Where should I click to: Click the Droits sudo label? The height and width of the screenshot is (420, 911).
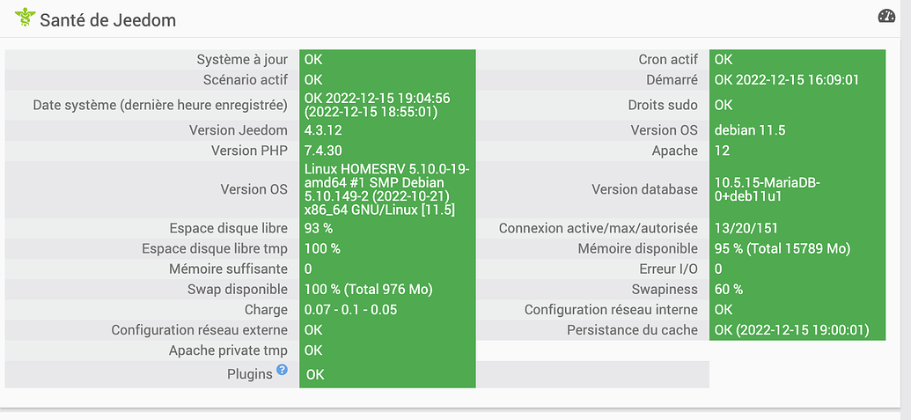click(663, 105)
